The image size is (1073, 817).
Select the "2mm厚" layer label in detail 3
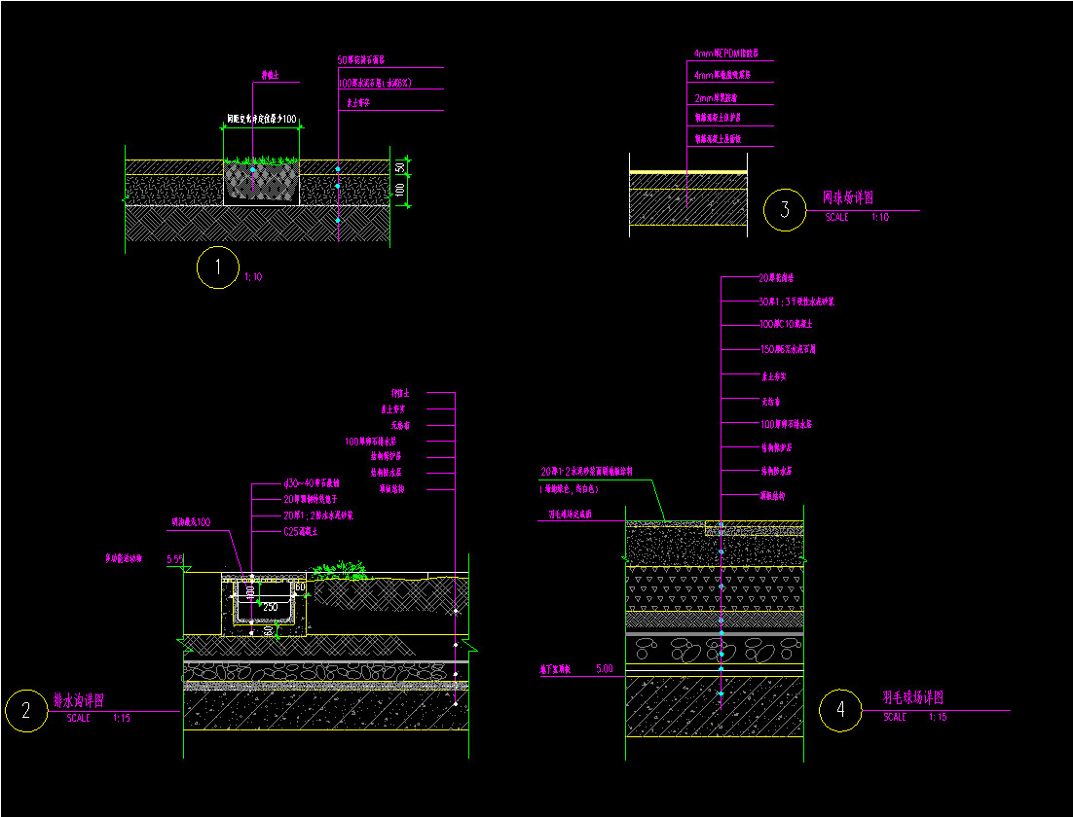coord(716,98)
